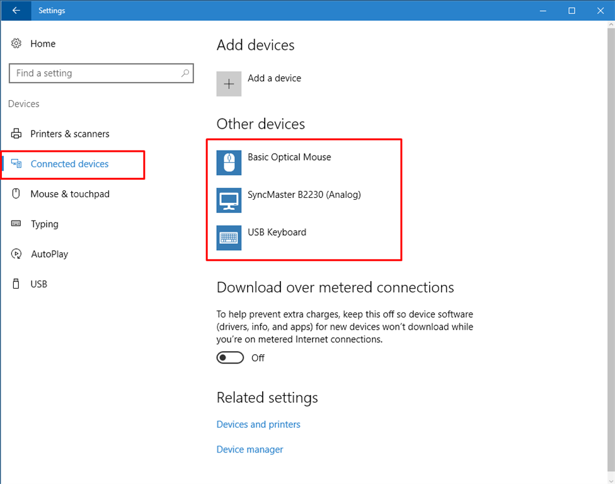Click the plus icon to add device

coord(229,84)
